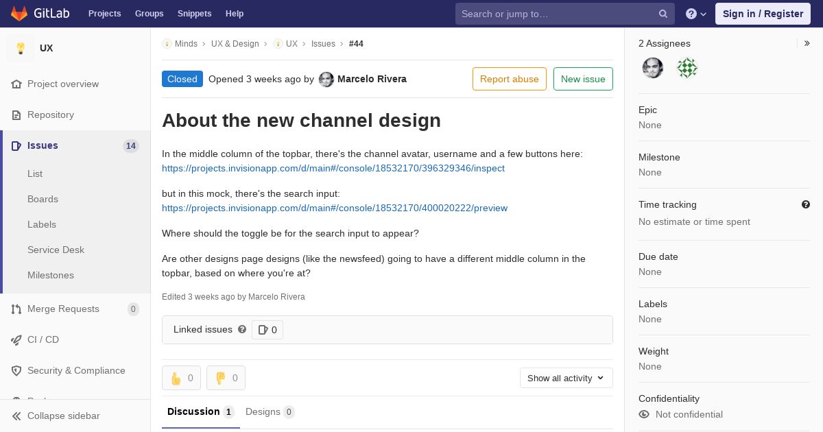This screenshot has height=432, width=823.
Task: Switch to the Designs tab
Action: (270, 412)
